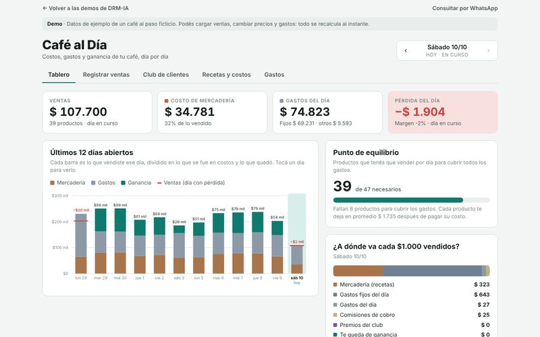Click the '$88 mil' label above mar 29
Screen dimensions: 540x337
pyautogui.click(x=101, y=205)
